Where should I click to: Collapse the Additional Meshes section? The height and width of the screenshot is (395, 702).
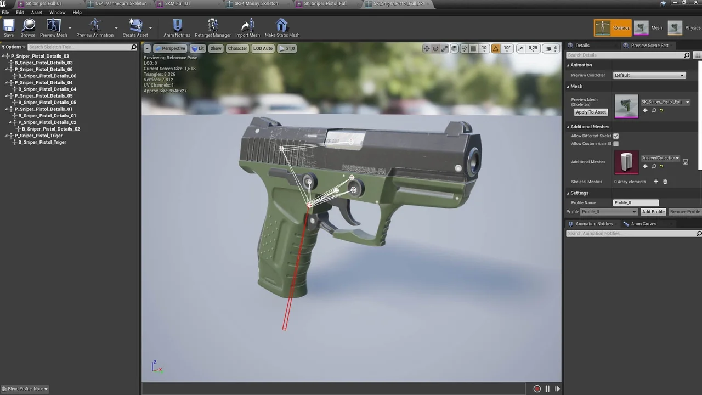[x=569, y=126]
